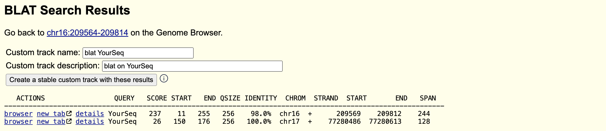Image resolution: width=606 pixels, height=131 pixels.
Task: Click the BLAT Search Results heading
Action: coord(67,10)
